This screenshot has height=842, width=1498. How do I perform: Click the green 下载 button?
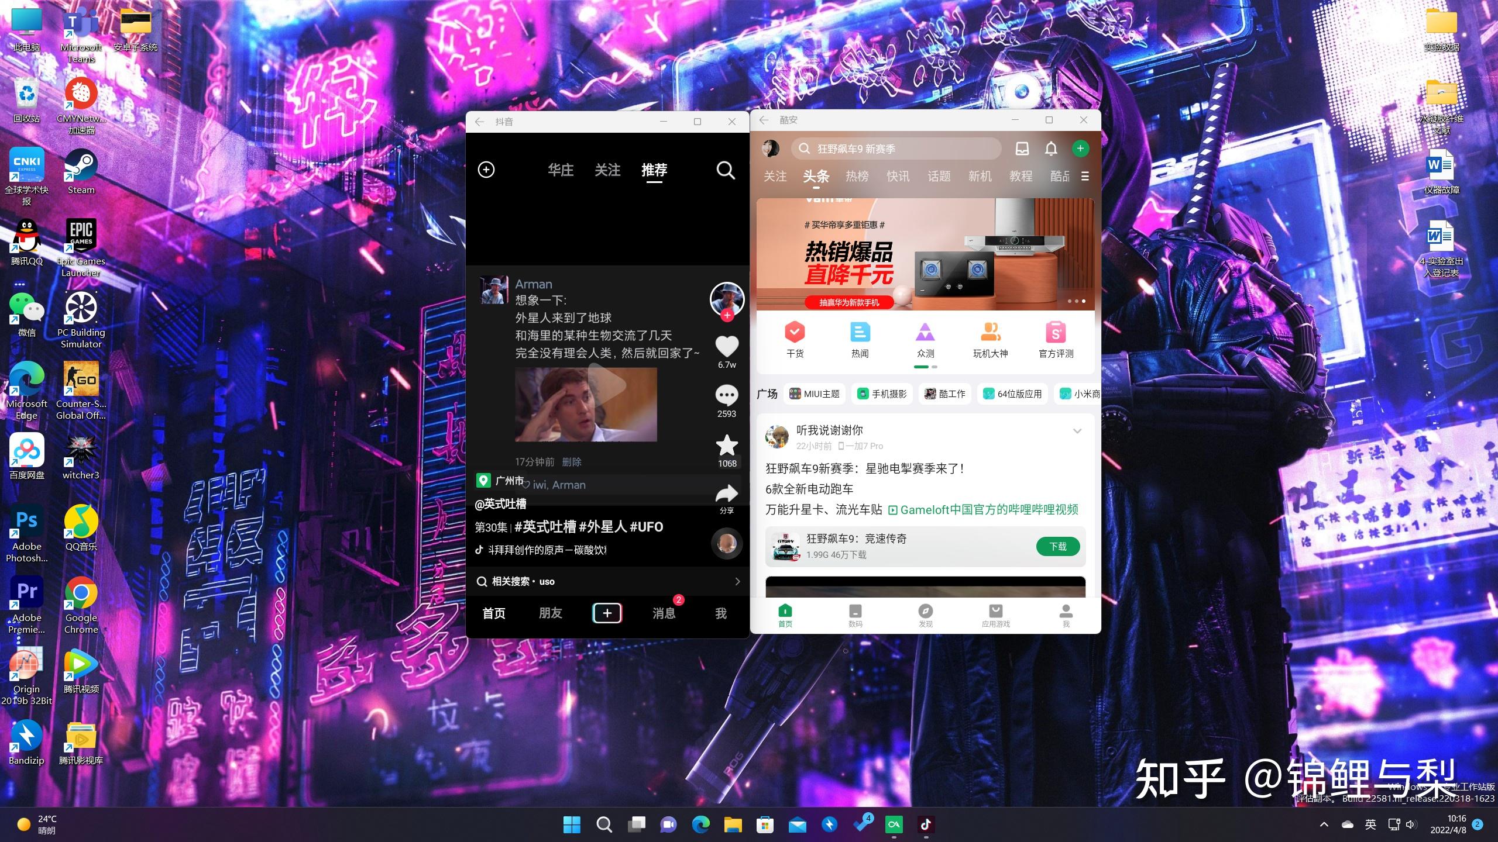pyautogui.click(x=1058, y=546)
